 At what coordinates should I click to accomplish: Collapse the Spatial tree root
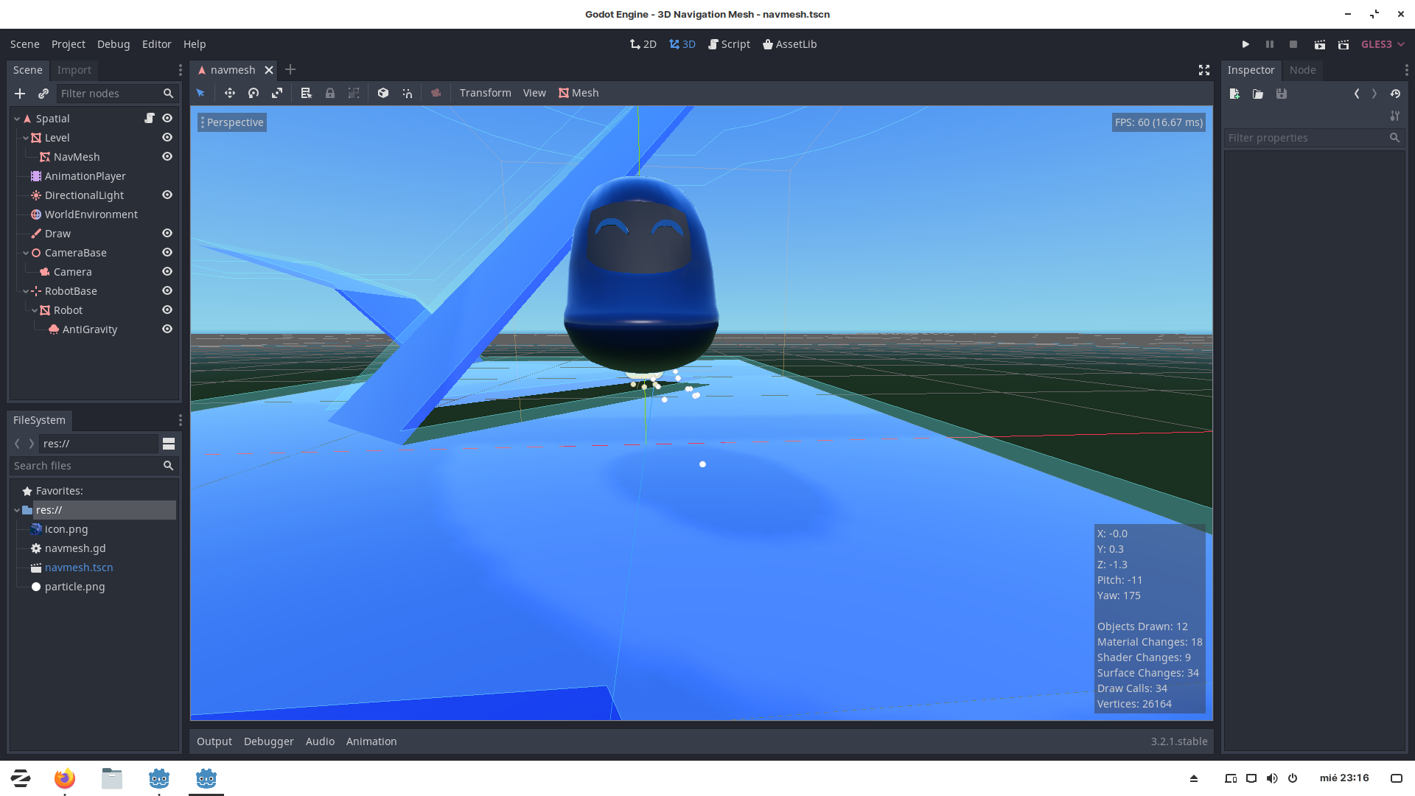click(16, 118)
